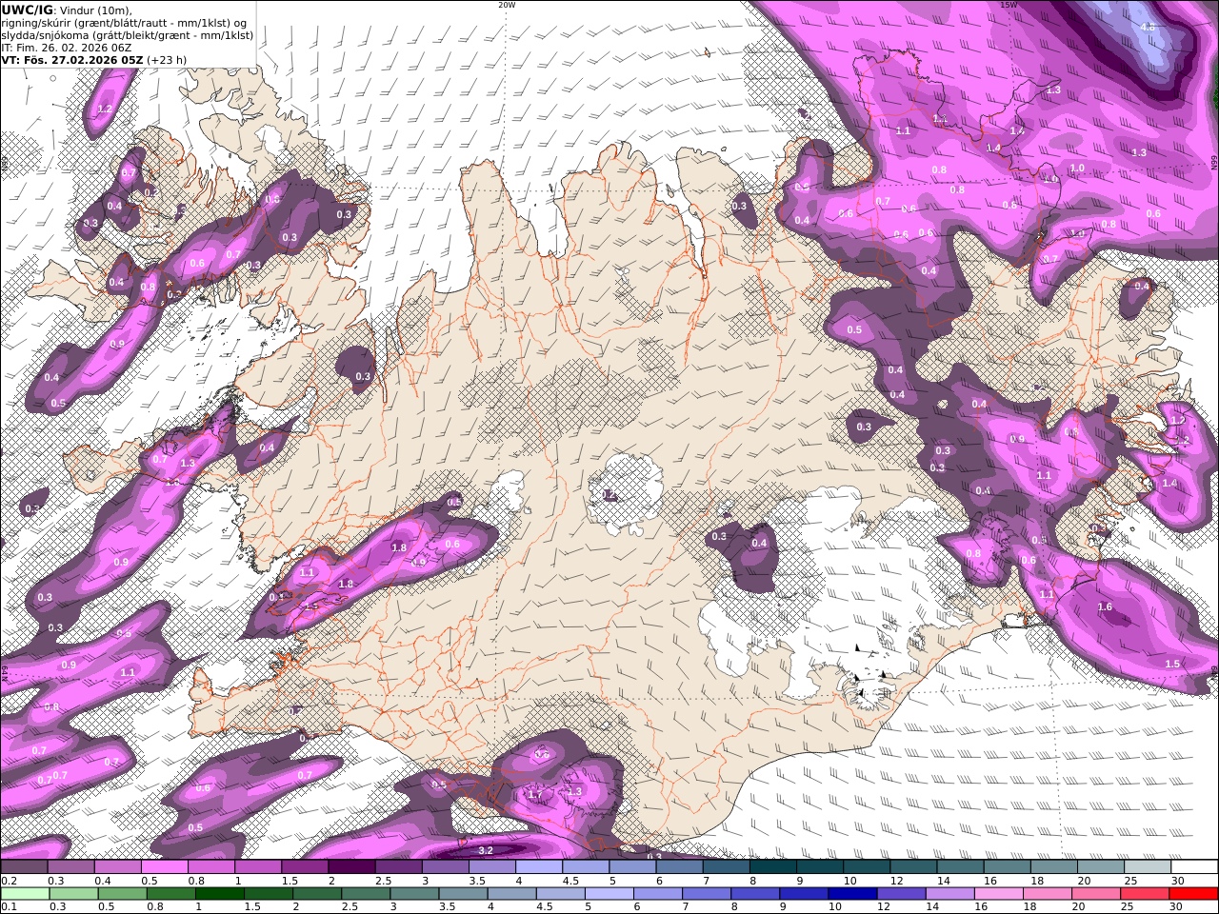Click the 0.4 label on snow scale
The width and height of the screenshot is (1219, 914).
pyautogui.click(x=103, y=881)
